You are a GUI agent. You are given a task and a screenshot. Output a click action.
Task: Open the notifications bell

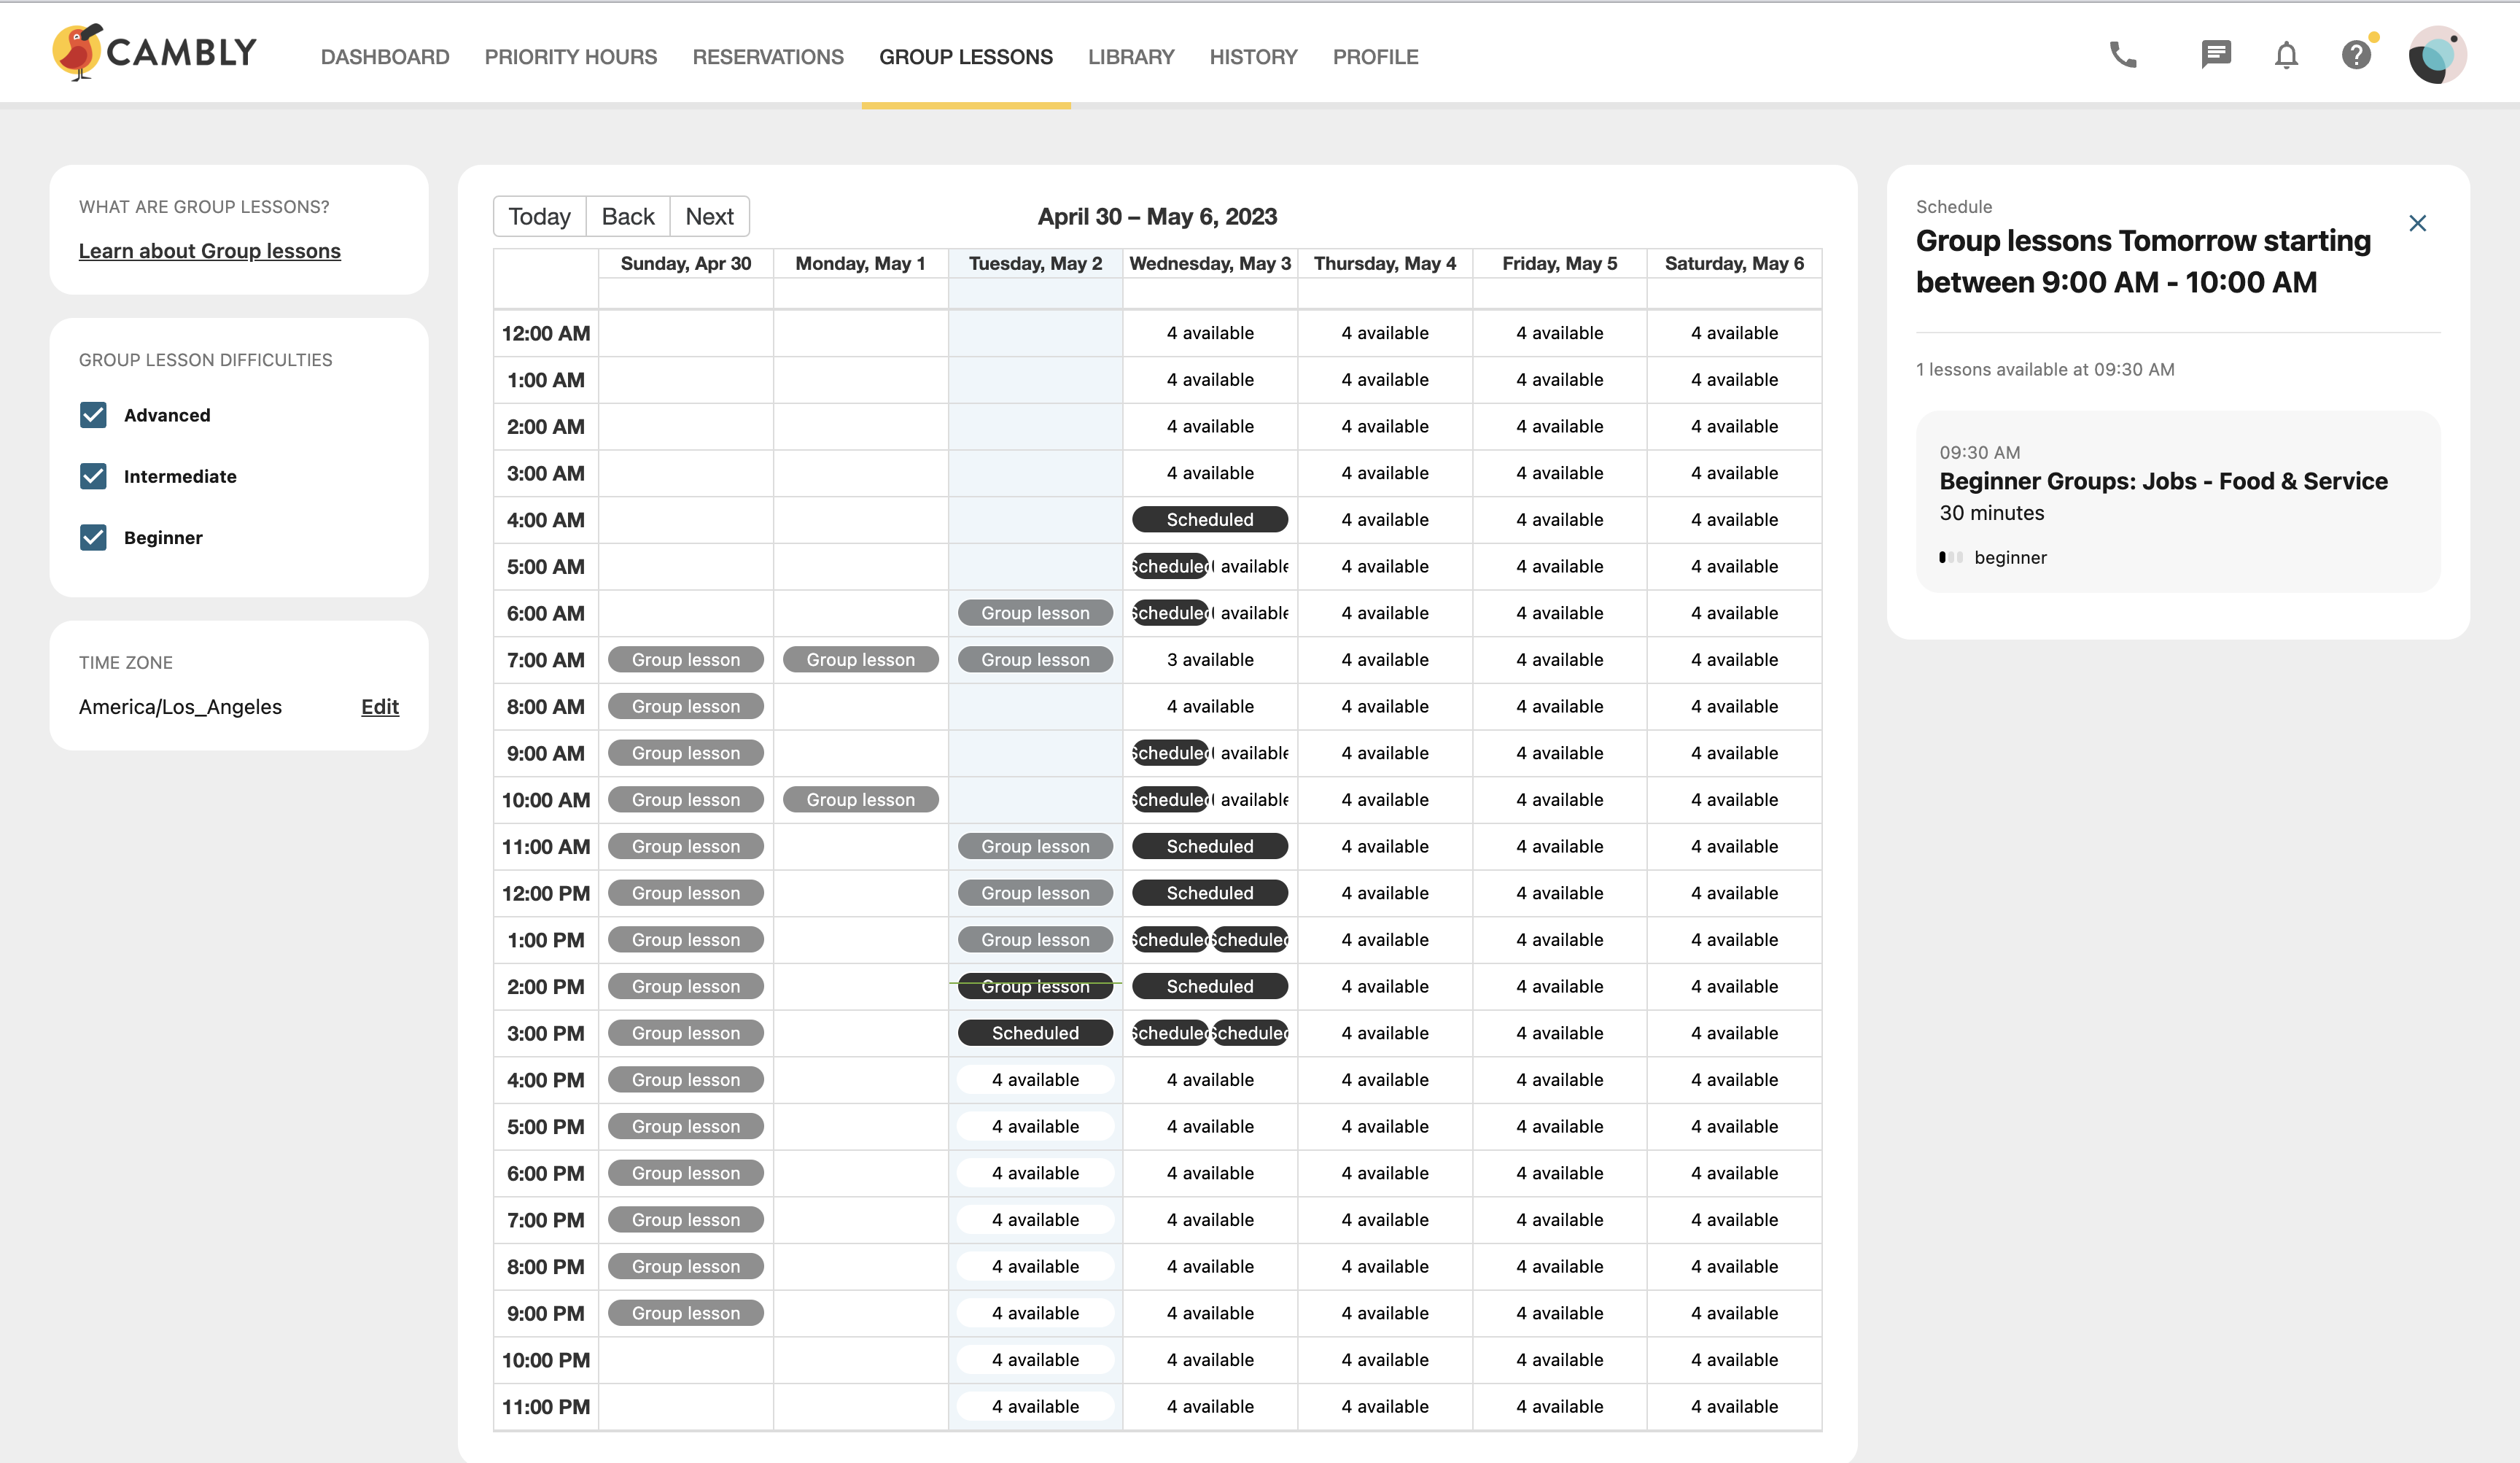click(x=2286, y=55)
